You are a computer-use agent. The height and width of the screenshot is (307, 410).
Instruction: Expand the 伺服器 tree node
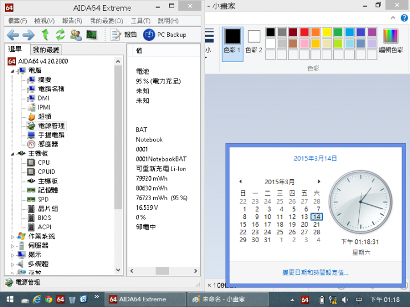[x=13, y=246]
